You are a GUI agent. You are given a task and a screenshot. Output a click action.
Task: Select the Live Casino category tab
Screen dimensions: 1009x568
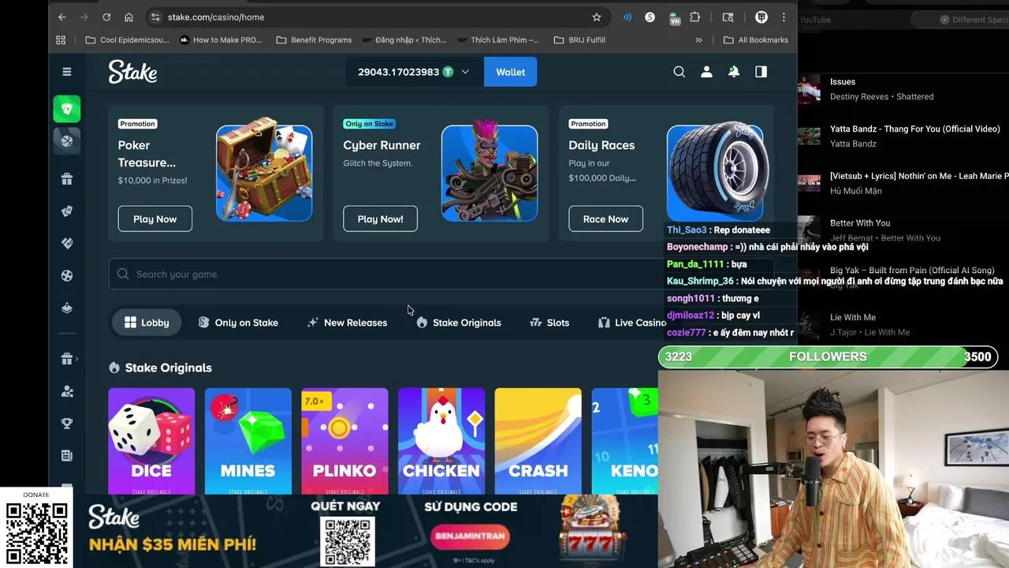point(631,322)
